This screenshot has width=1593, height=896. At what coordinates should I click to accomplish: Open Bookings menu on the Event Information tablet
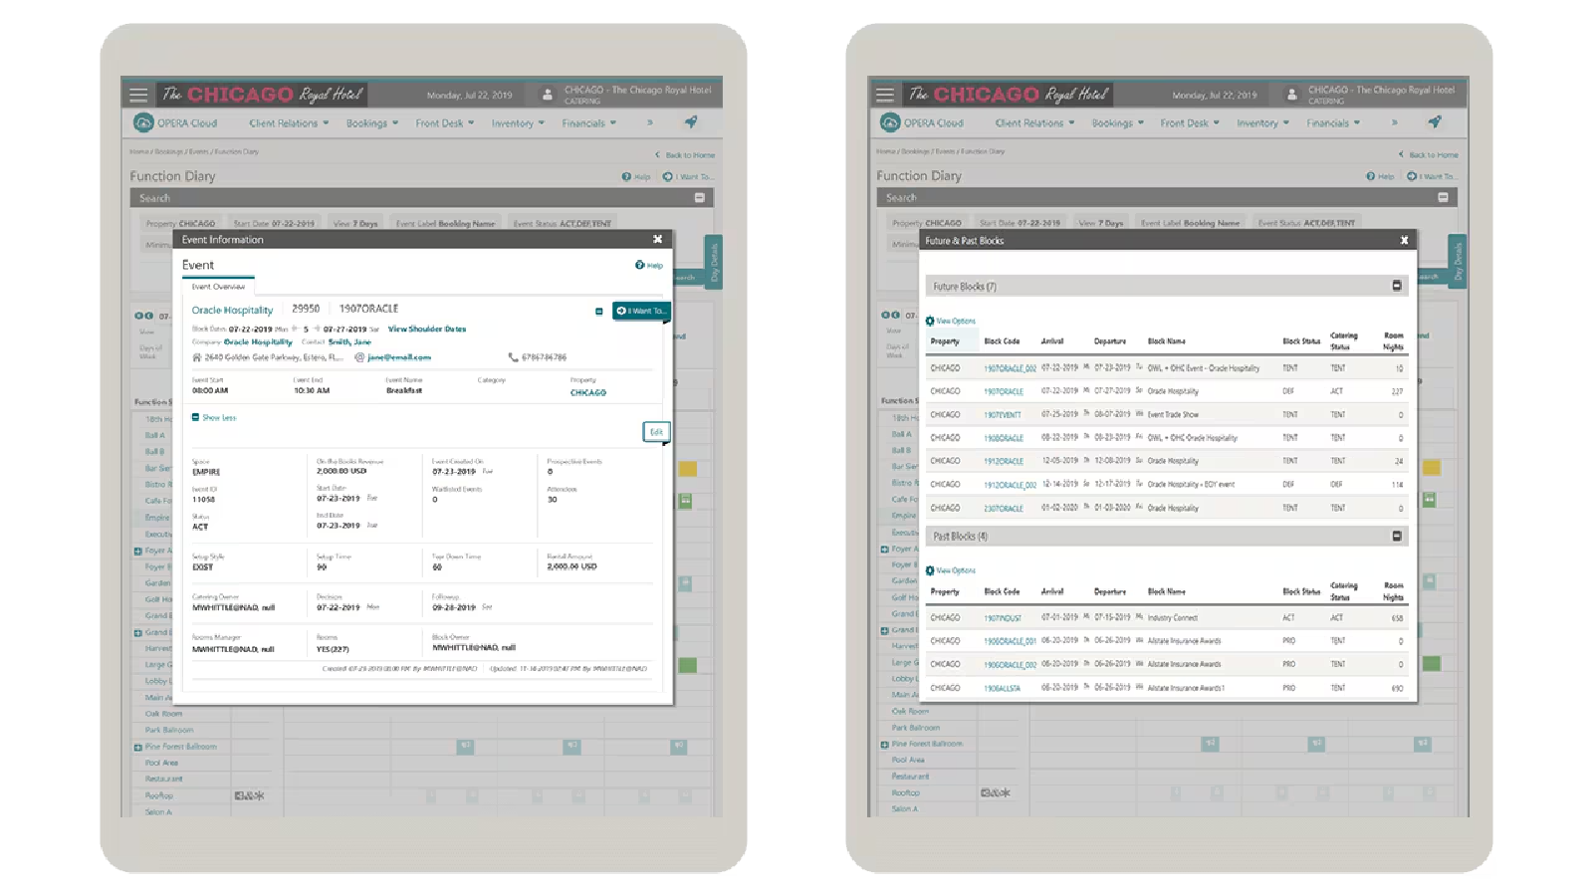tap(371, 123)
